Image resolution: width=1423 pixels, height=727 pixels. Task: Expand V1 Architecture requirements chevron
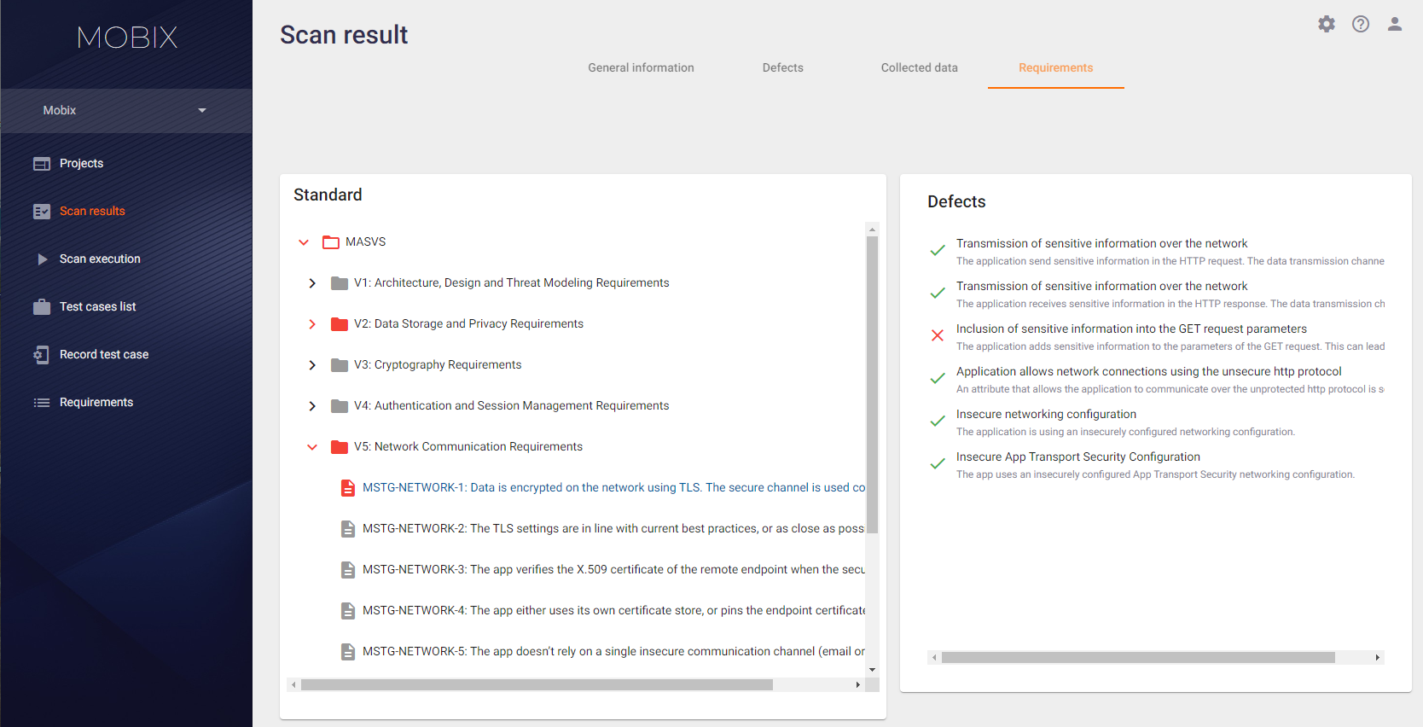(x=312, y=283)
